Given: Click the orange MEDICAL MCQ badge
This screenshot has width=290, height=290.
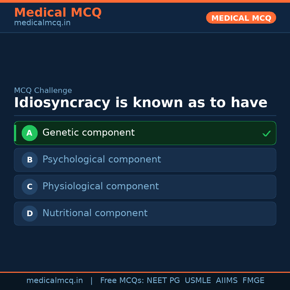Looking at the screenshot, I should point(241,18).
